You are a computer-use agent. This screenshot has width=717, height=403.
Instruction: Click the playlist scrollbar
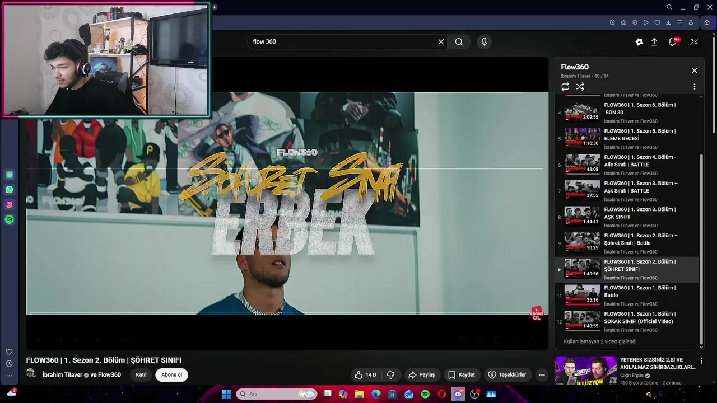point(702,250)
